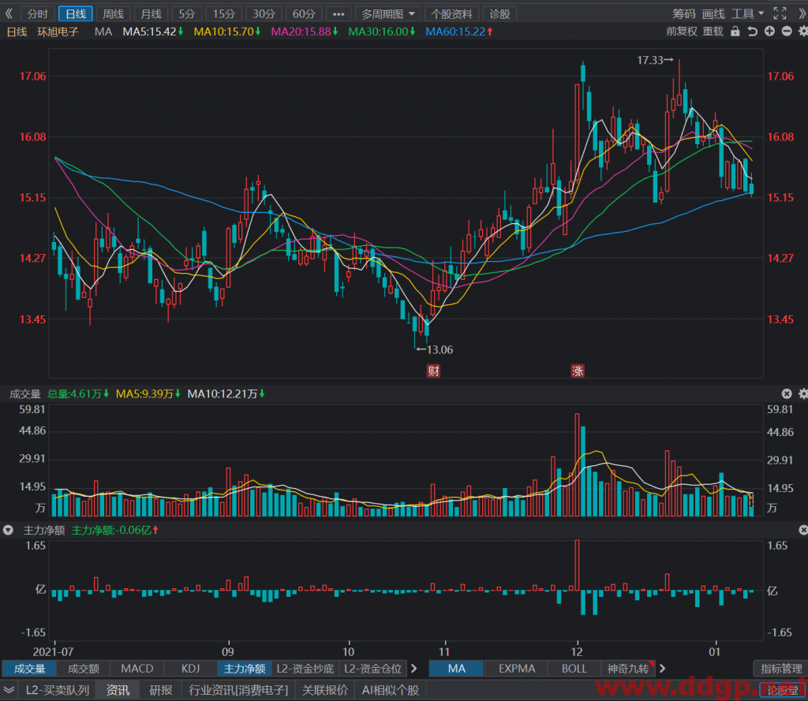Open 行业资讯[消费电子] tab
This screenshot has height=701, width=808.
click(x=238, y=690)
